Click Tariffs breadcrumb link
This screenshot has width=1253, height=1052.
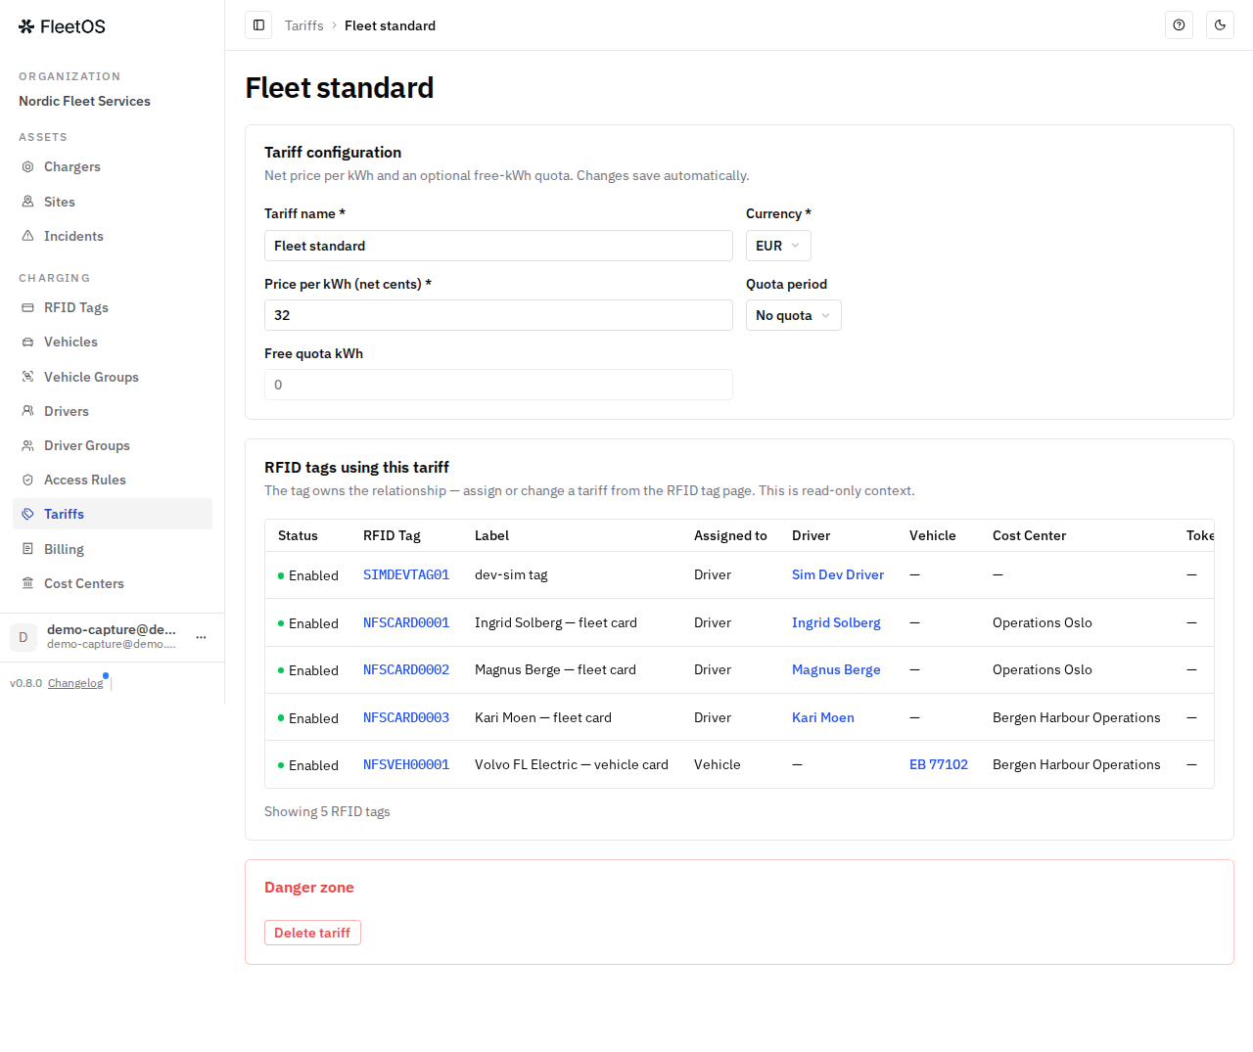coord(303,25)
